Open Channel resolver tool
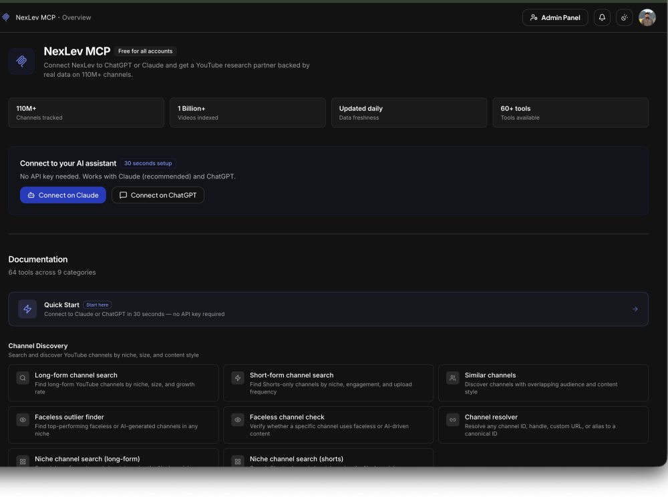The height and width of the screenshot is (501, 668). (543, 425)
